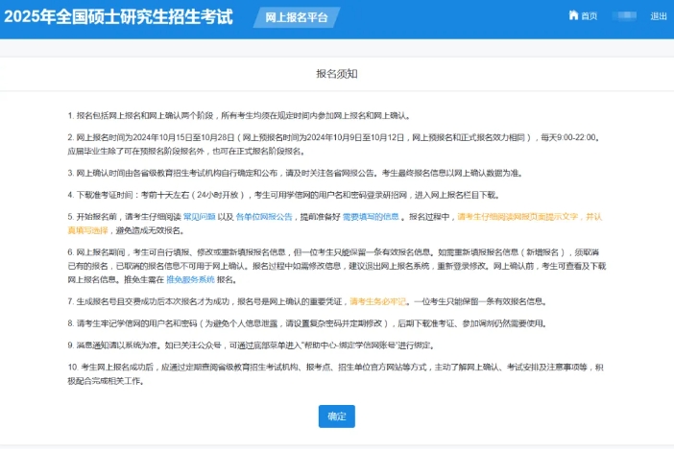
Task: Open the 各单位网报公告 link
Action: [263, 217]
